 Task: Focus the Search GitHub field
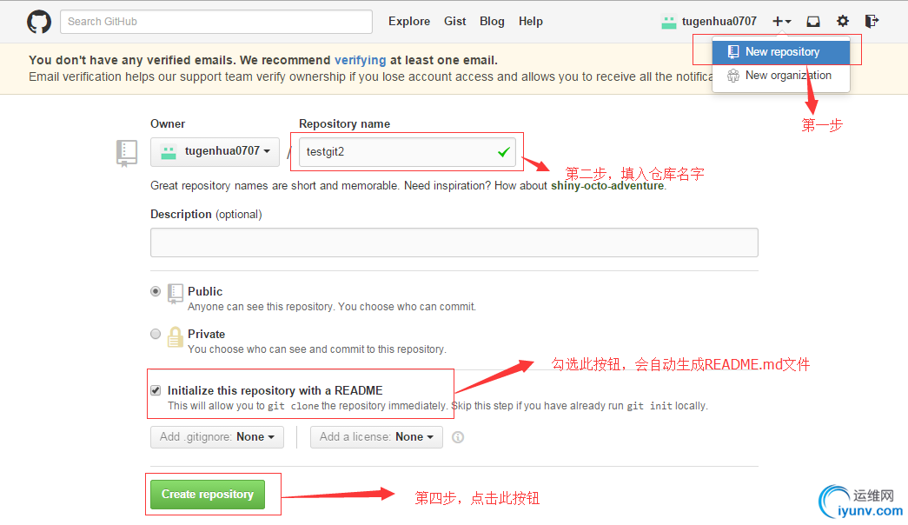pos(216,22)
